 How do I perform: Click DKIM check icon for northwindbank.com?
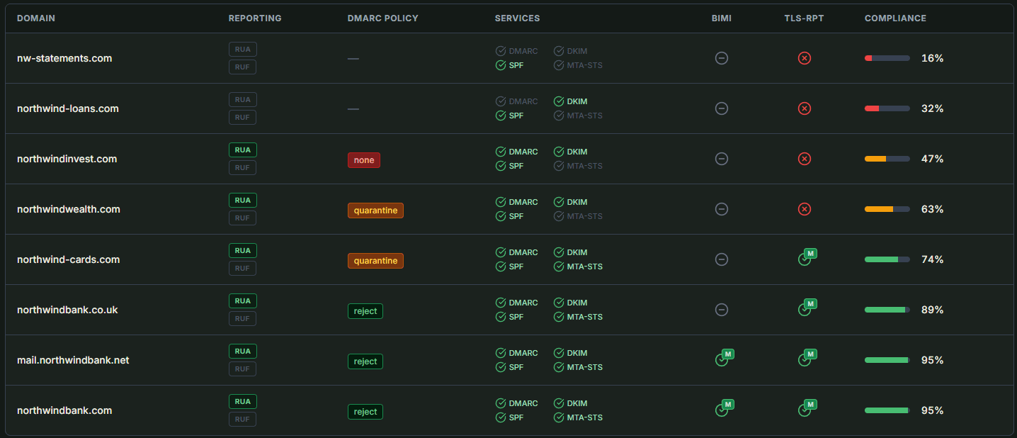click(559, 403)
